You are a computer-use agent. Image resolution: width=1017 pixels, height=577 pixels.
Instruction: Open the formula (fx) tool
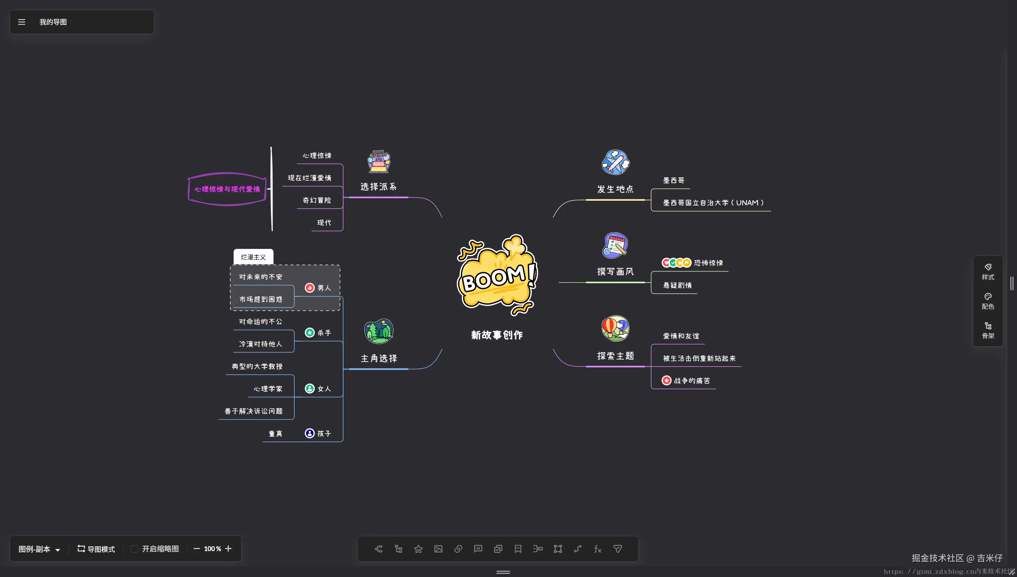pos(597,549)
